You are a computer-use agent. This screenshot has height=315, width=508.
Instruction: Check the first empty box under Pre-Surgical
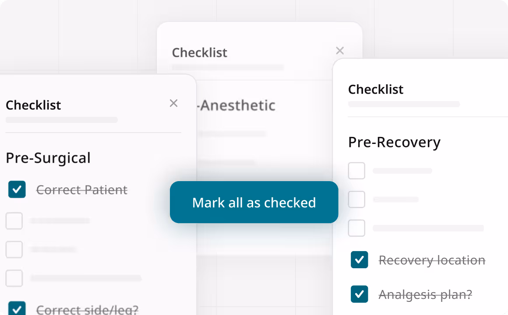[x=14, y=221]
